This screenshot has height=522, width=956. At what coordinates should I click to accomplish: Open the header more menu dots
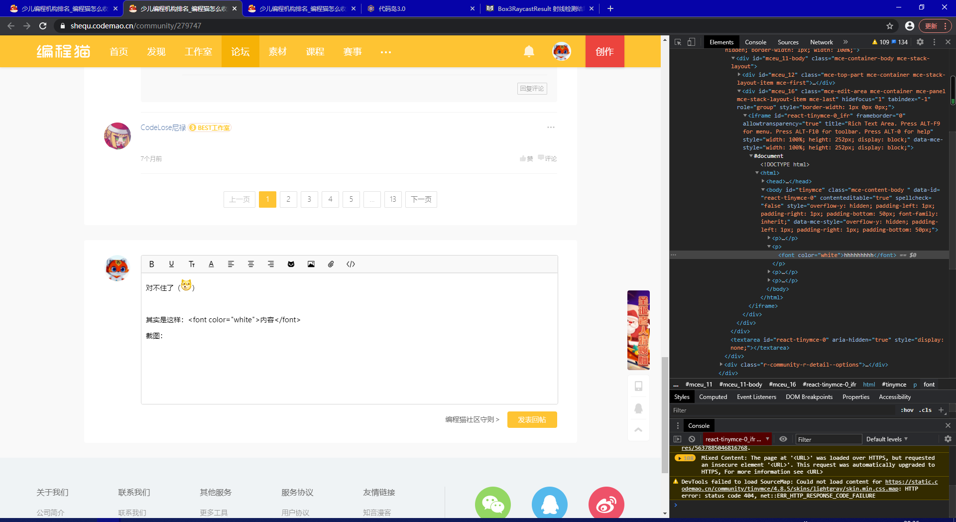click(386, 52)
